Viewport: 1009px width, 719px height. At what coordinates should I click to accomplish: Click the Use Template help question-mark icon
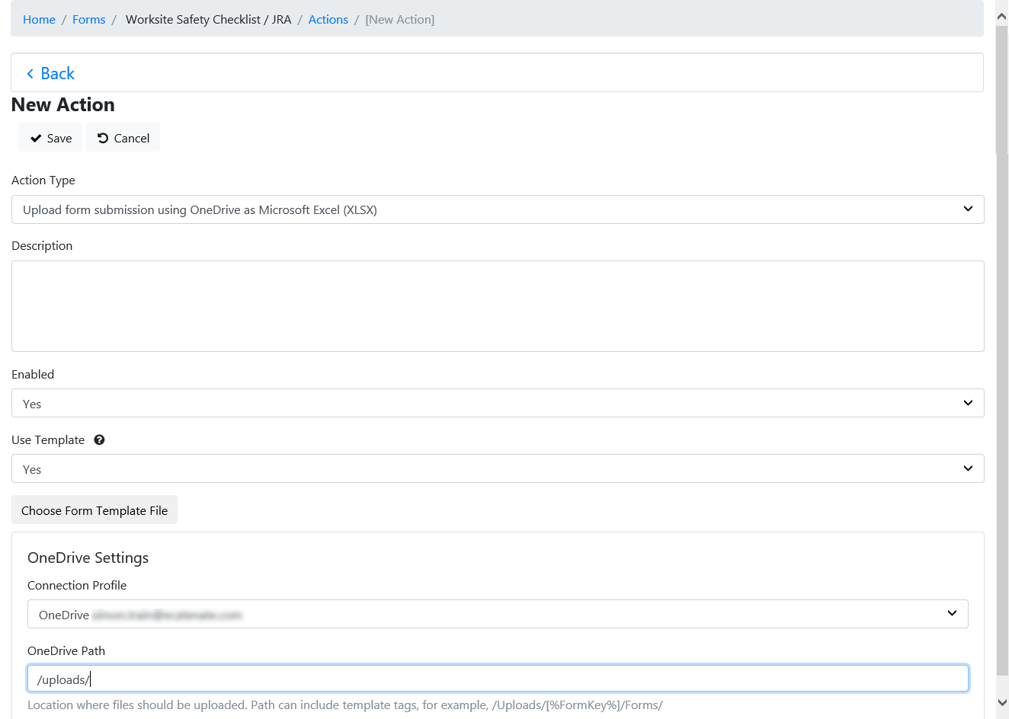coord(99,440)
